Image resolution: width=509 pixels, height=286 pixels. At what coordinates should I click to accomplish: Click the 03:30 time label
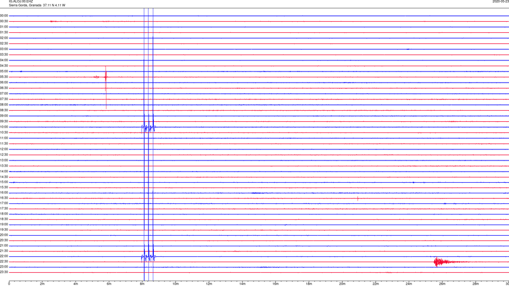[4, 55]
